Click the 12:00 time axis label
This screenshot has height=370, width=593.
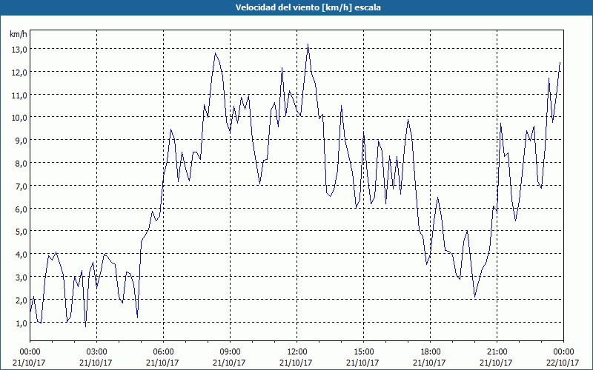[297, 352]
